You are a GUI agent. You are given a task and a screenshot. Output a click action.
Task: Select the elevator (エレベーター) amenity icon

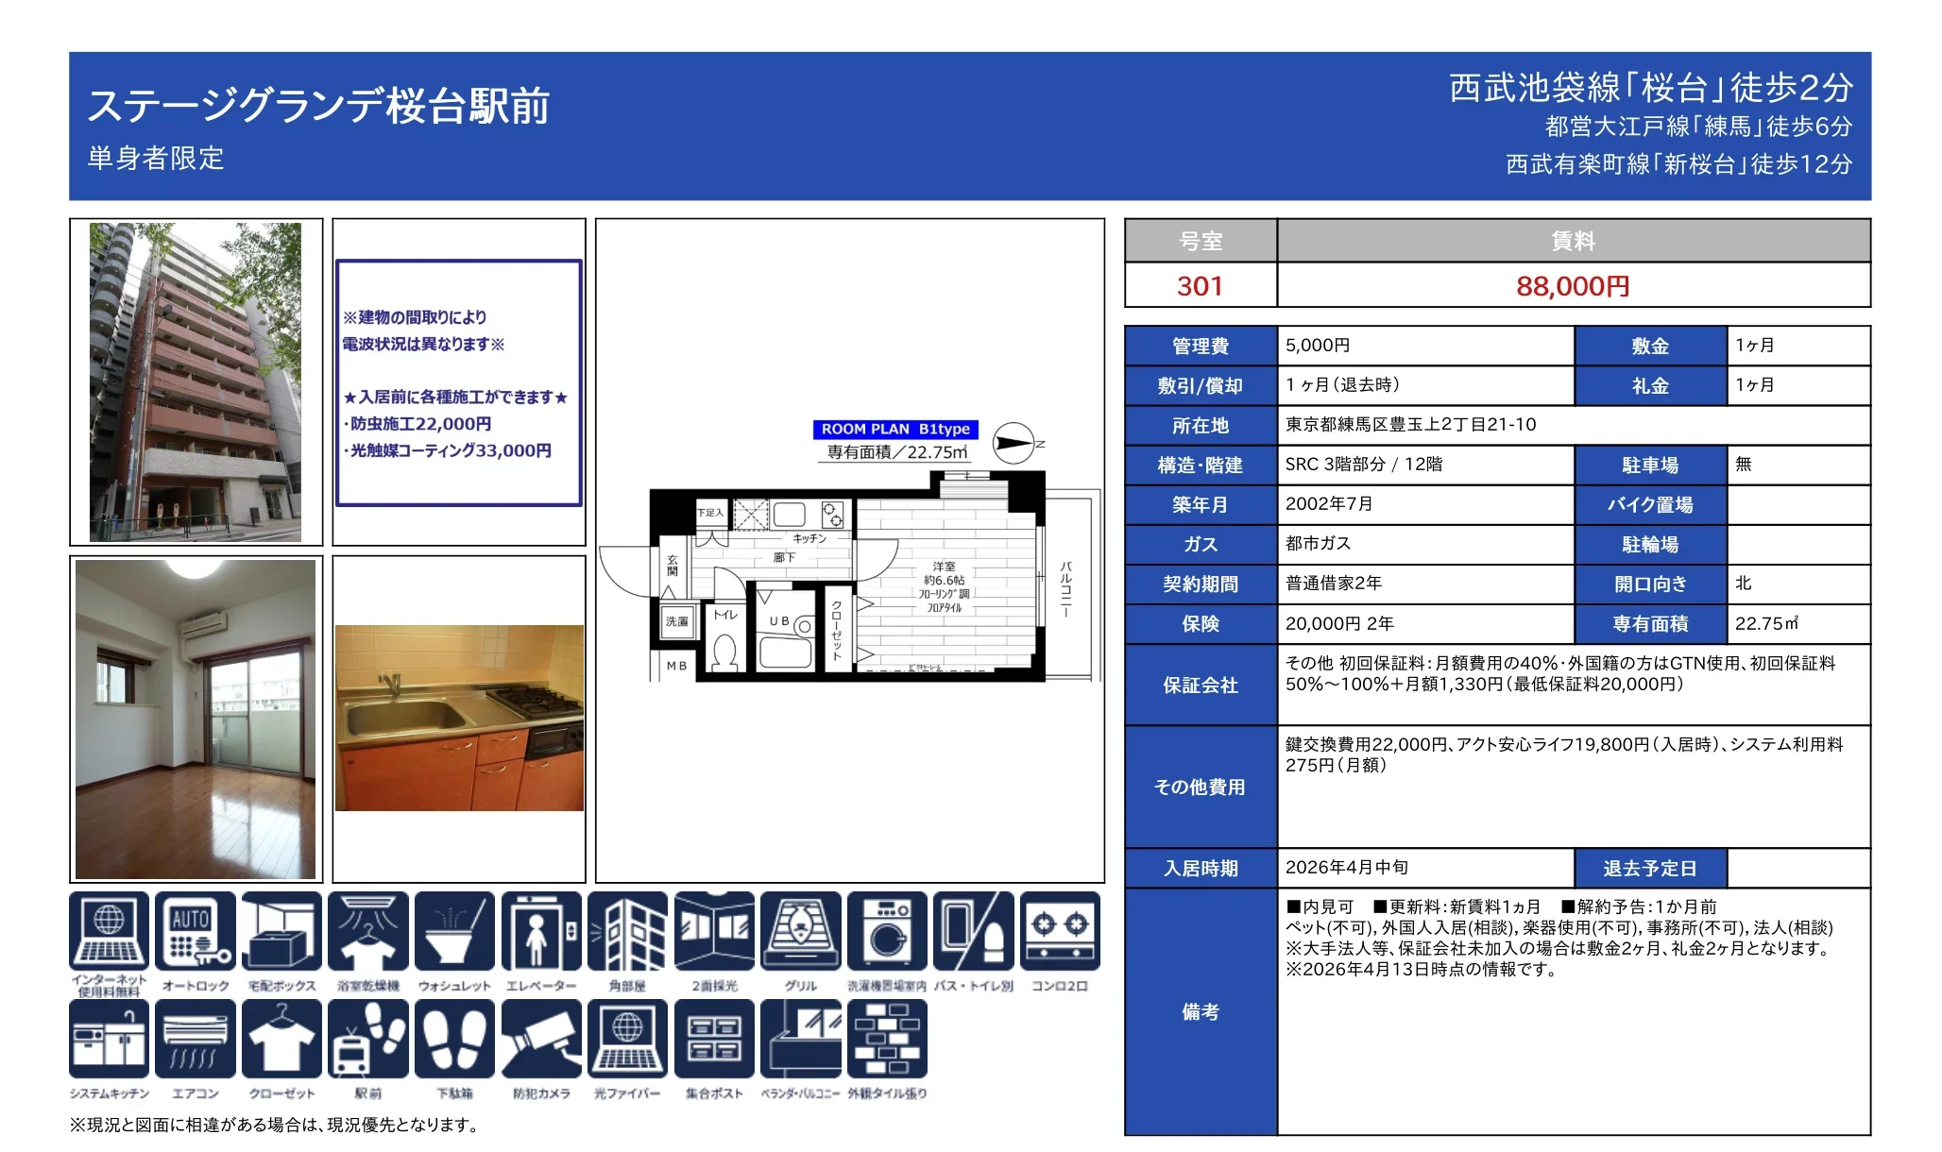coord(541,931)
